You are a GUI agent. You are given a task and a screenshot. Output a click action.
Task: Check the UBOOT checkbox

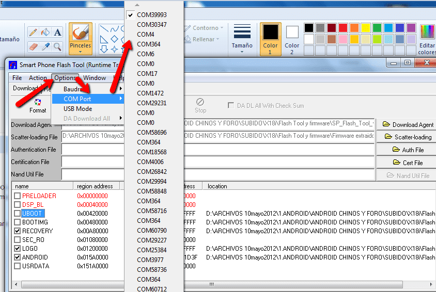click(17, 214)
